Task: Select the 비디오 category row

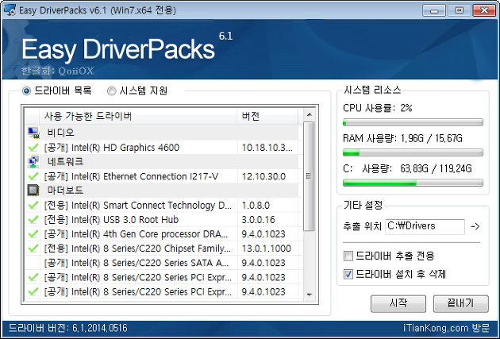Action: [x=163, y=133]
